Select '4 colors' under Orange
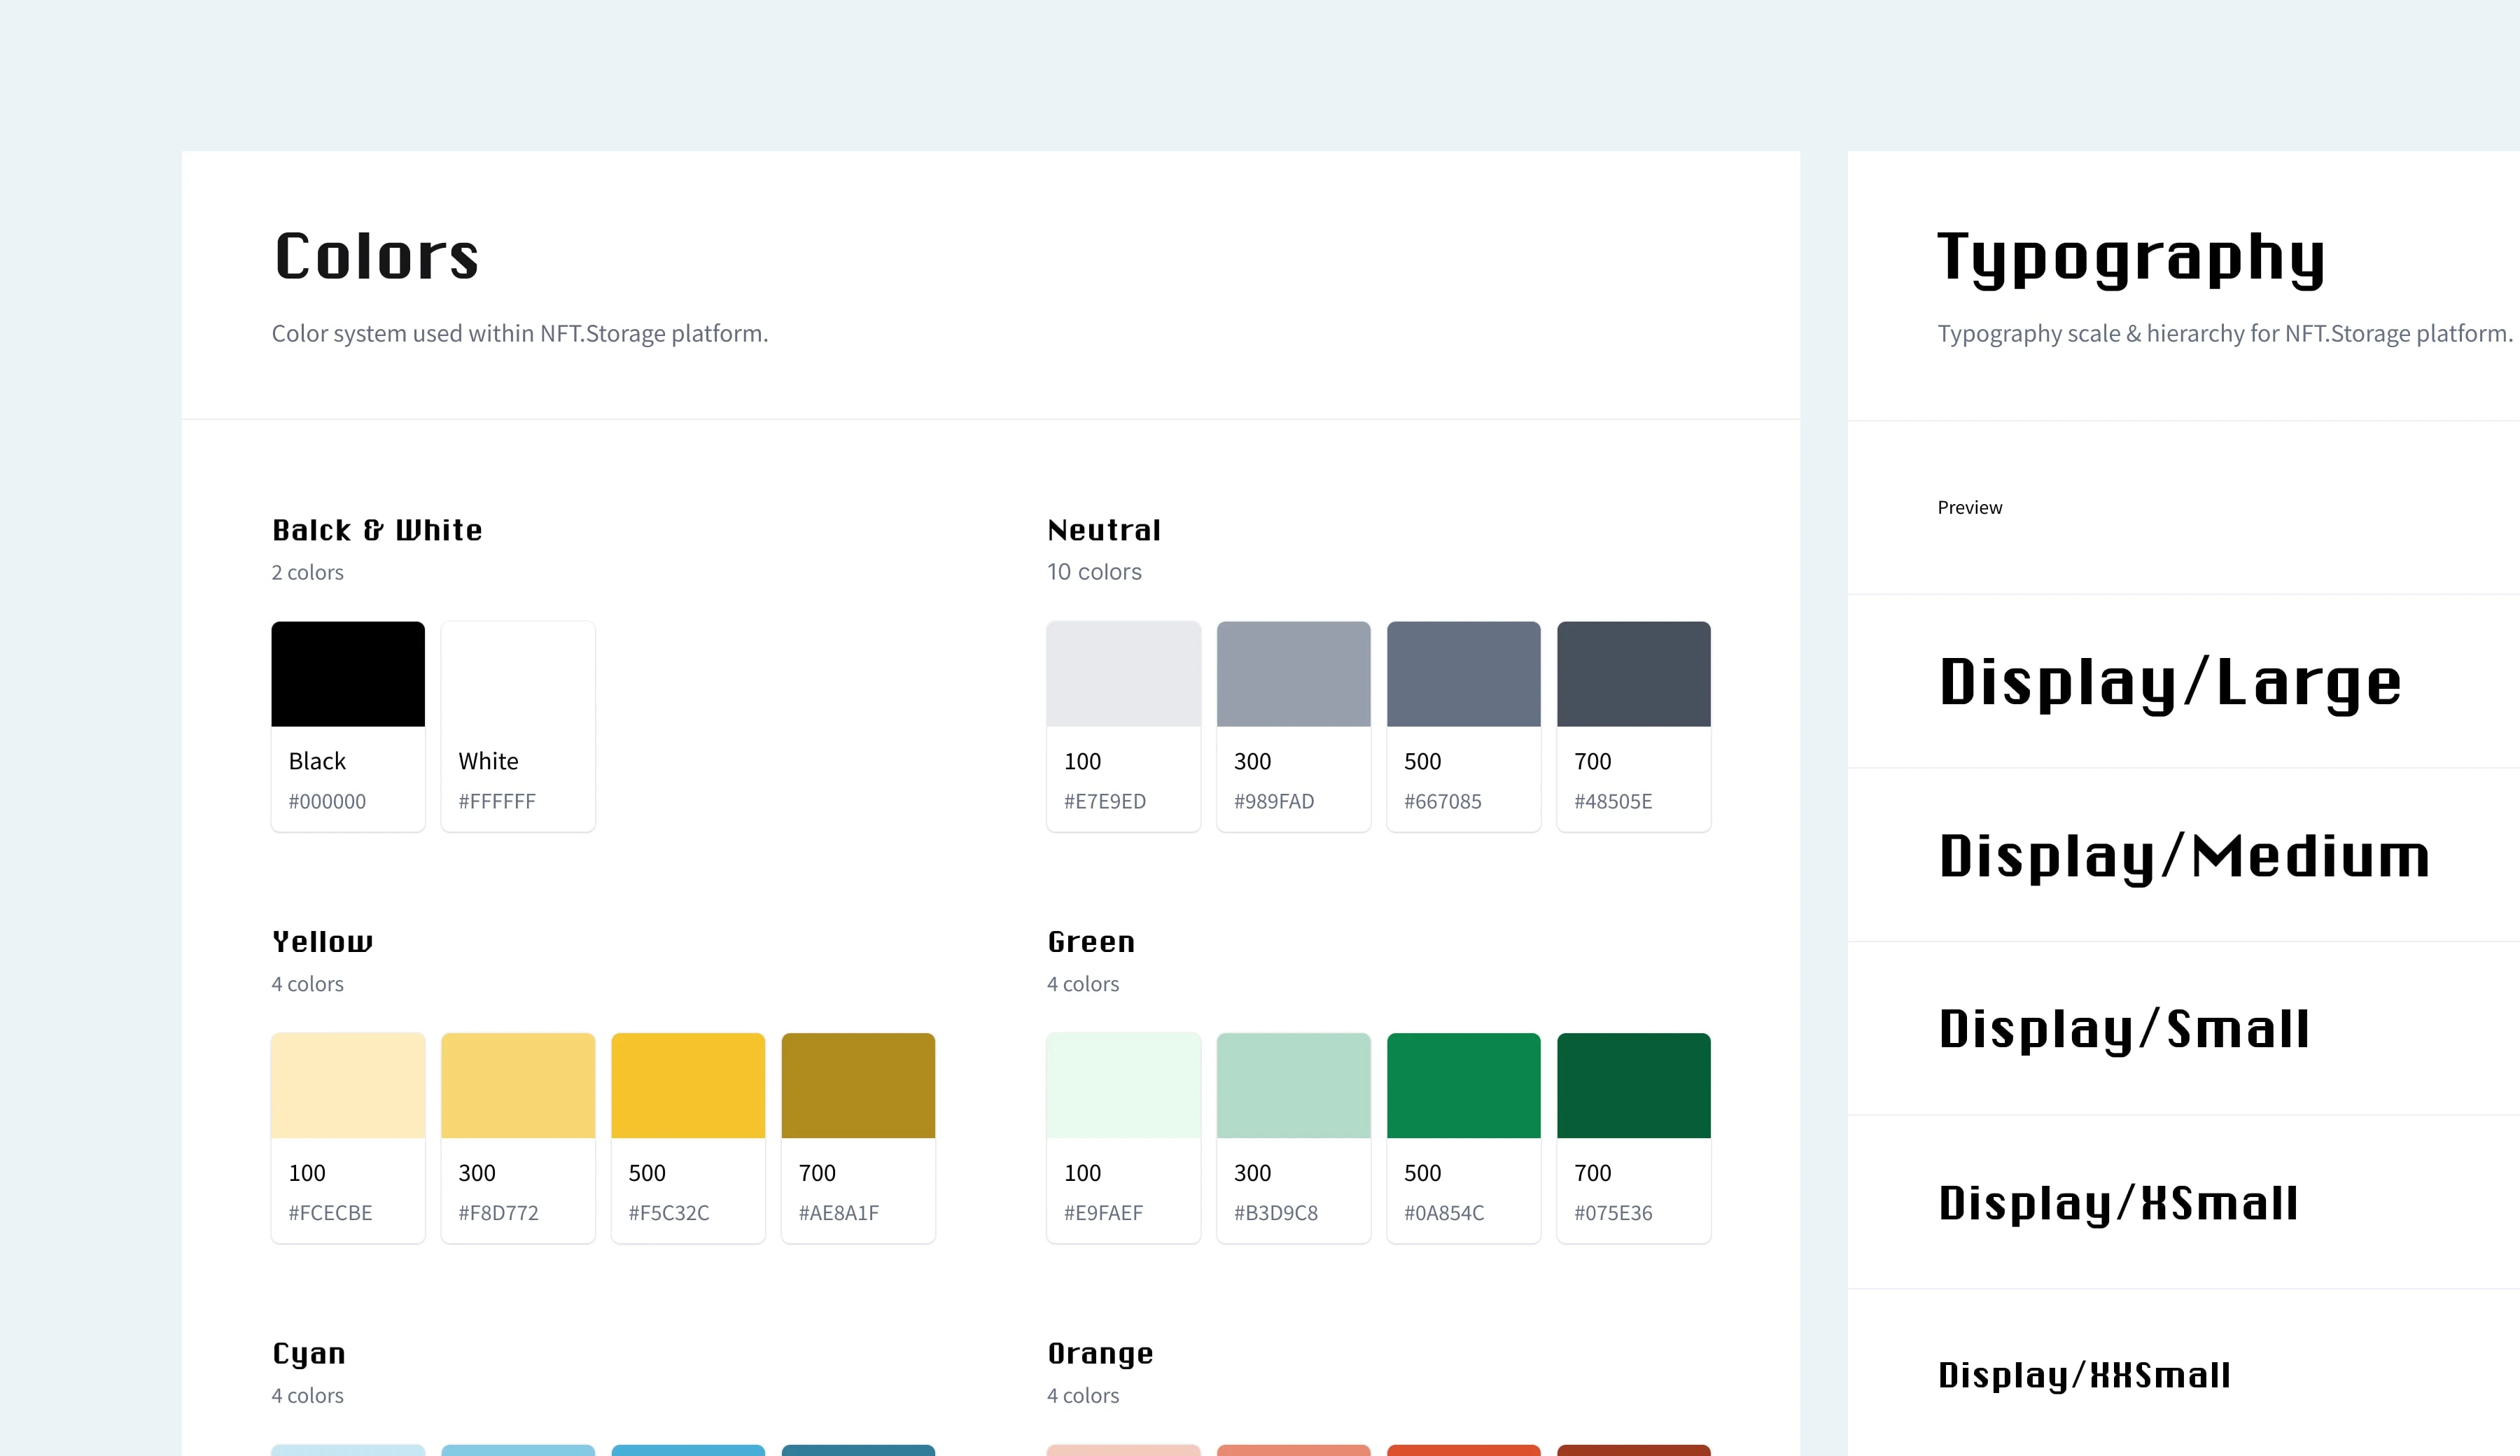This screenshot has height=1456, width=2520. pos(1083,1396)
